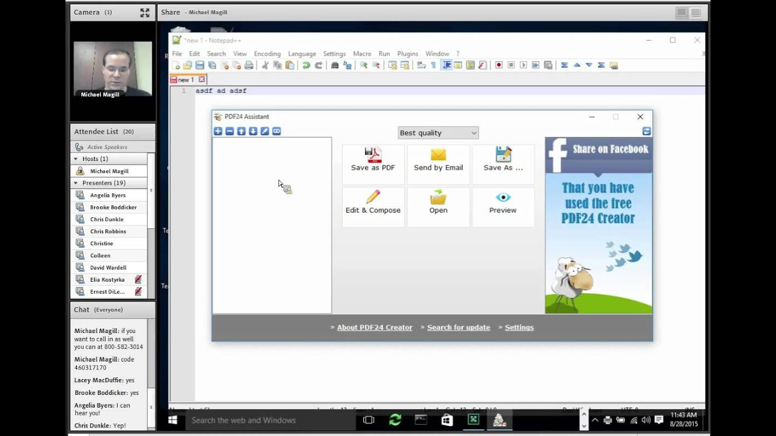Click Windows Start button
Screen dimensions: 776x436
(172, 420)
